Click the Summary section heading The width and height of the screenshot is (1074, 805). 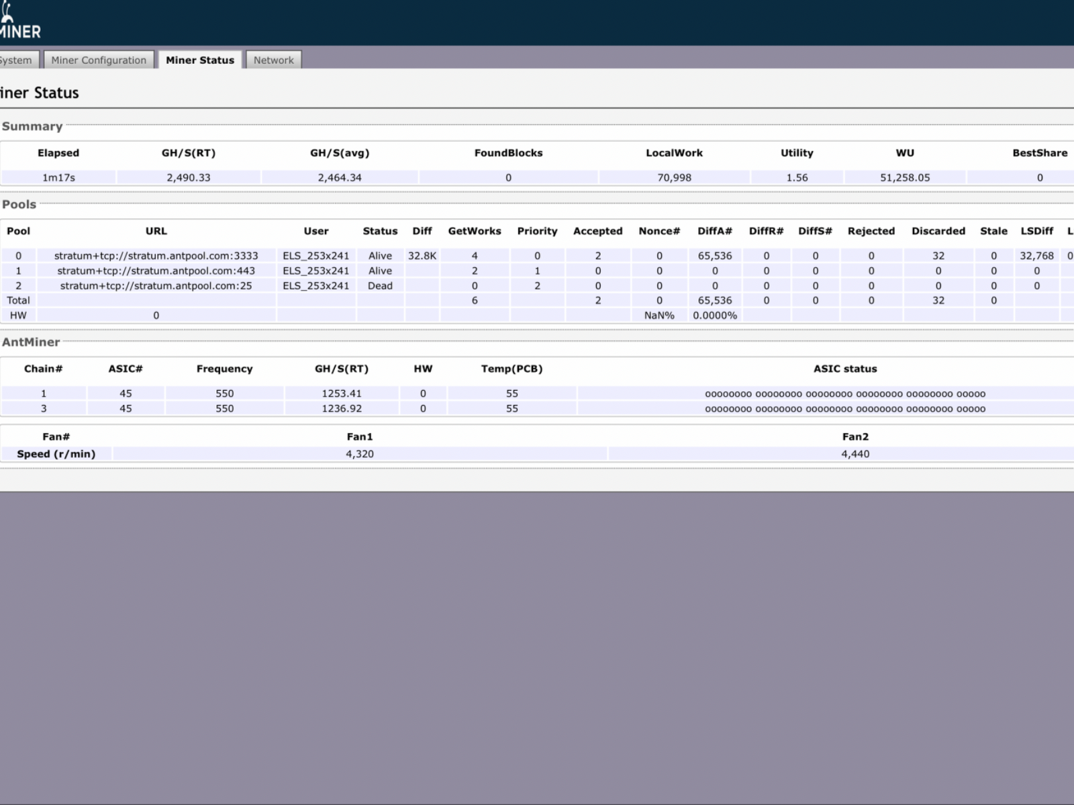[32, 126]
